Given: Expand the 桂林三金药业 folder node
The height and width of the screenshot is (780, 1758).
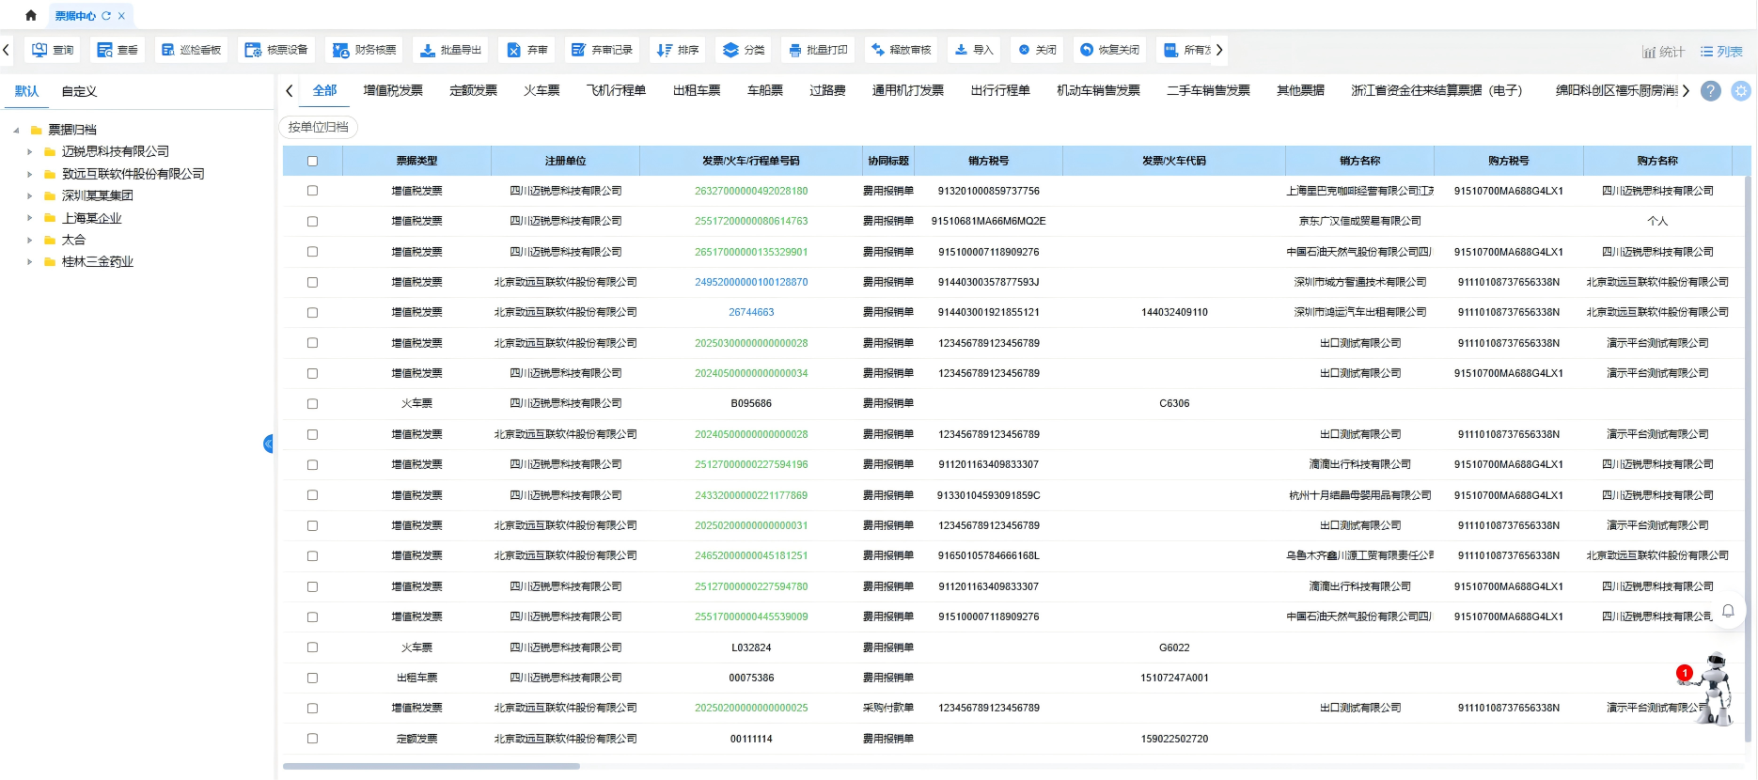Looking at the screenshot, I should (x=30, y=262).
